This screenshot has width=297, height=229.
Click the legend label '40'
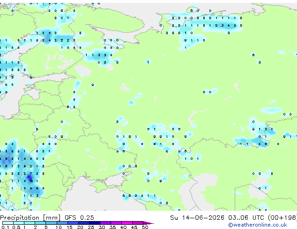(x=123, y=227)
